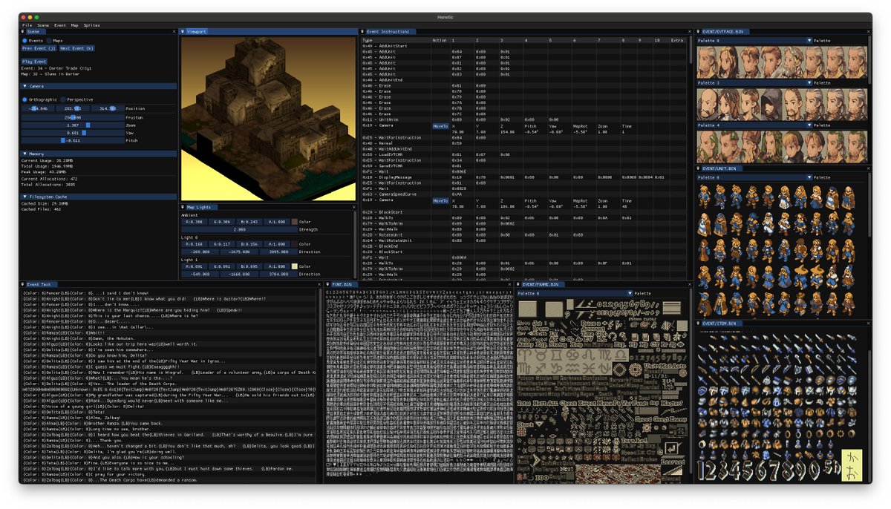
Task: Open the Scene menu
Action: coord(43,24)
